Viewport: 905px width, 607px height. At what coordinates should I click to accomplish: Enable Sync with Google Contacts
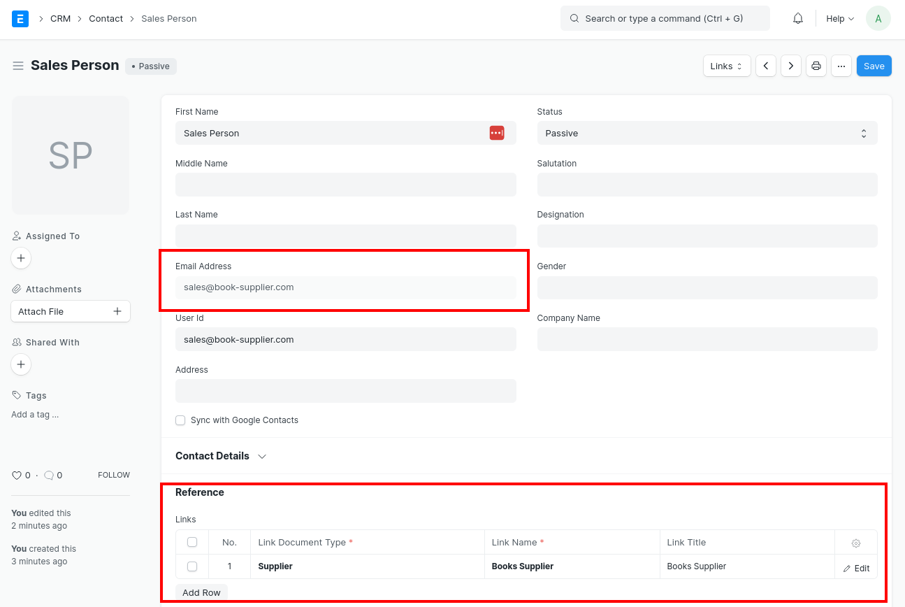coord(180,420)
